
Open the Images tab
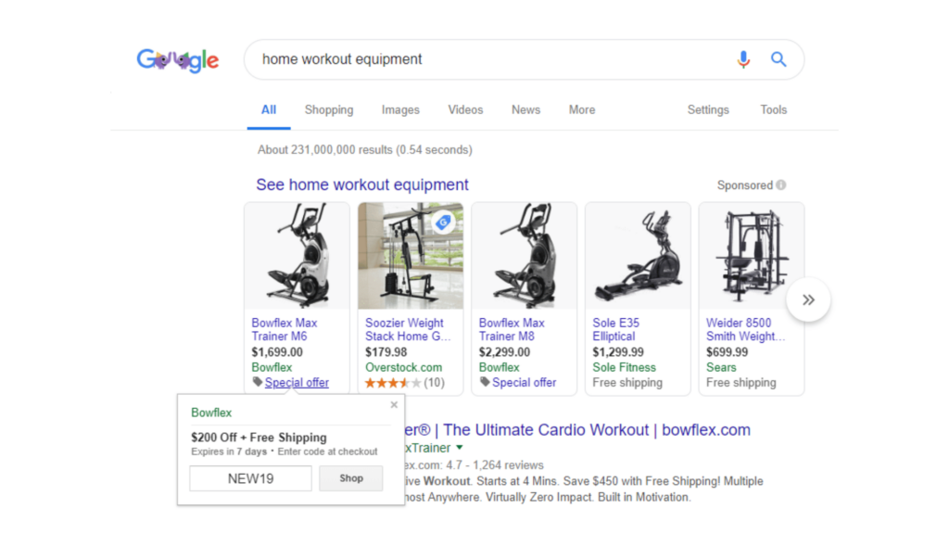400,109
